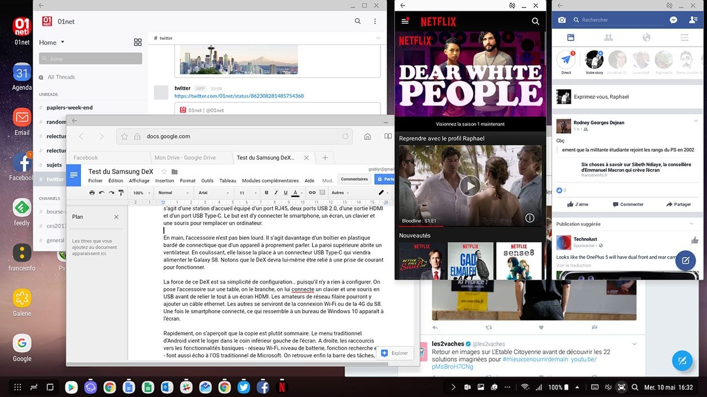The image size is (707, 397).
Task: Open the twitter.com/01net status link
Action: coord(239,96)
